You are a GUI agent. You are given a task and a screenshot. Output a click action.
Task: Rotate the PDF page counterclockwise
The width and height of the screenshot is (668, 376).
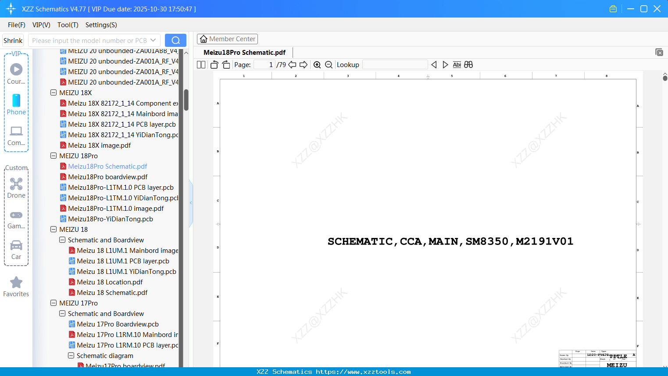point(214,65)
